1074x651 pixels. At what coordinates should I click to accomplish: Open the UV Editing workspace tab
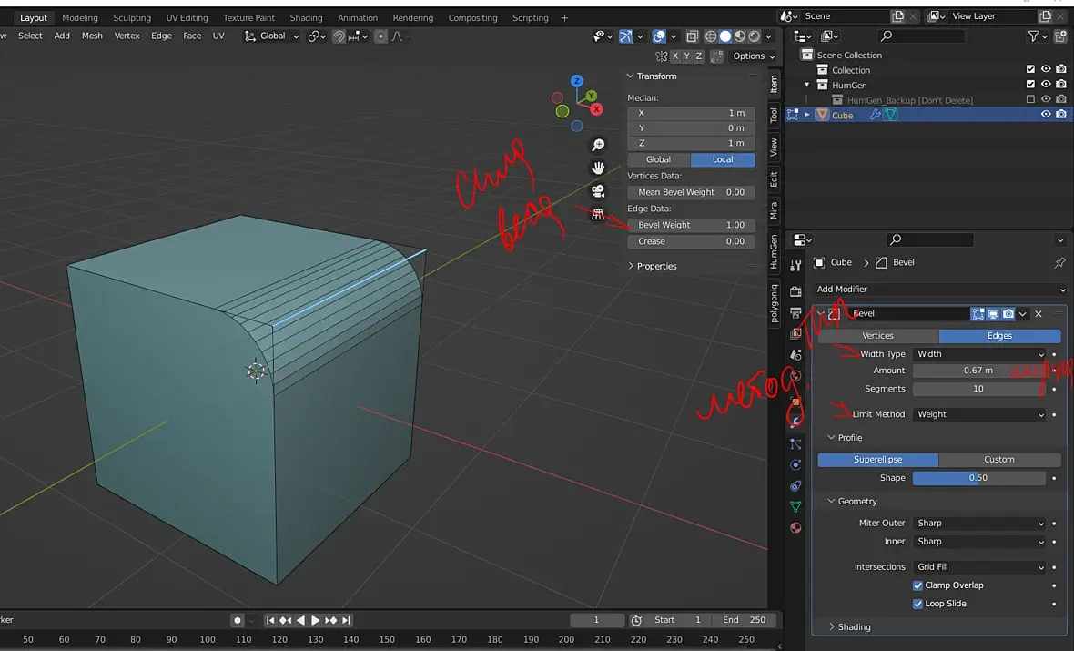pyautogui.click(x=187, y=18)
